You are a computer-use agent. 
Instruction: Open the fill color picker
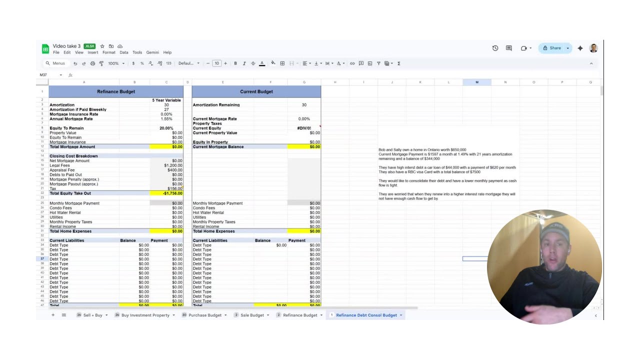tap(273, 63)
